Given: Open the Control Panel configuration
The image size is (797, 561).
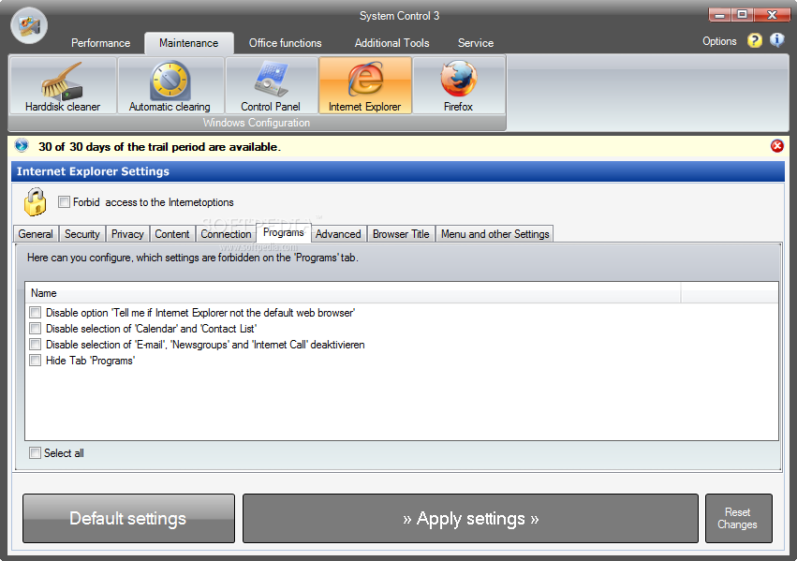Looking at the screenshot, I should (x=271, y=85).
